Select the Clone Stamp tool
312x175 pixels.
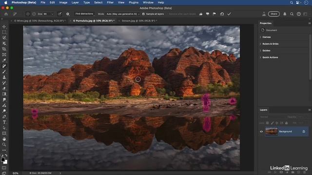4,77
